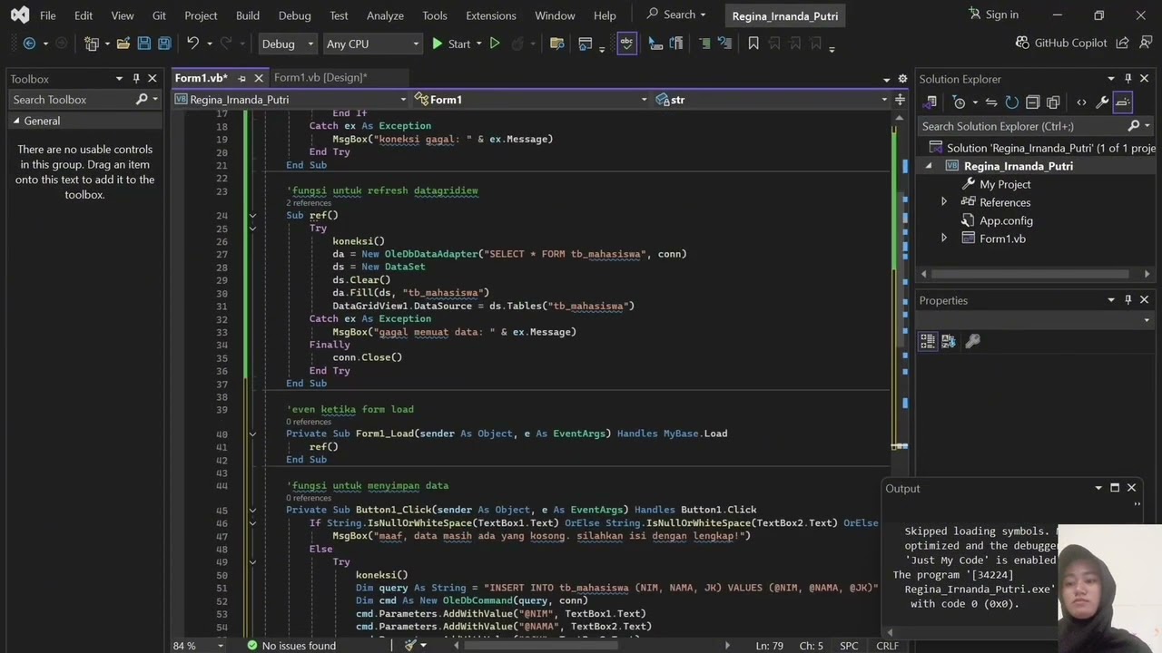
Task: Toggle the highlighted abc spell checker icon
Action: click(626, 44)
